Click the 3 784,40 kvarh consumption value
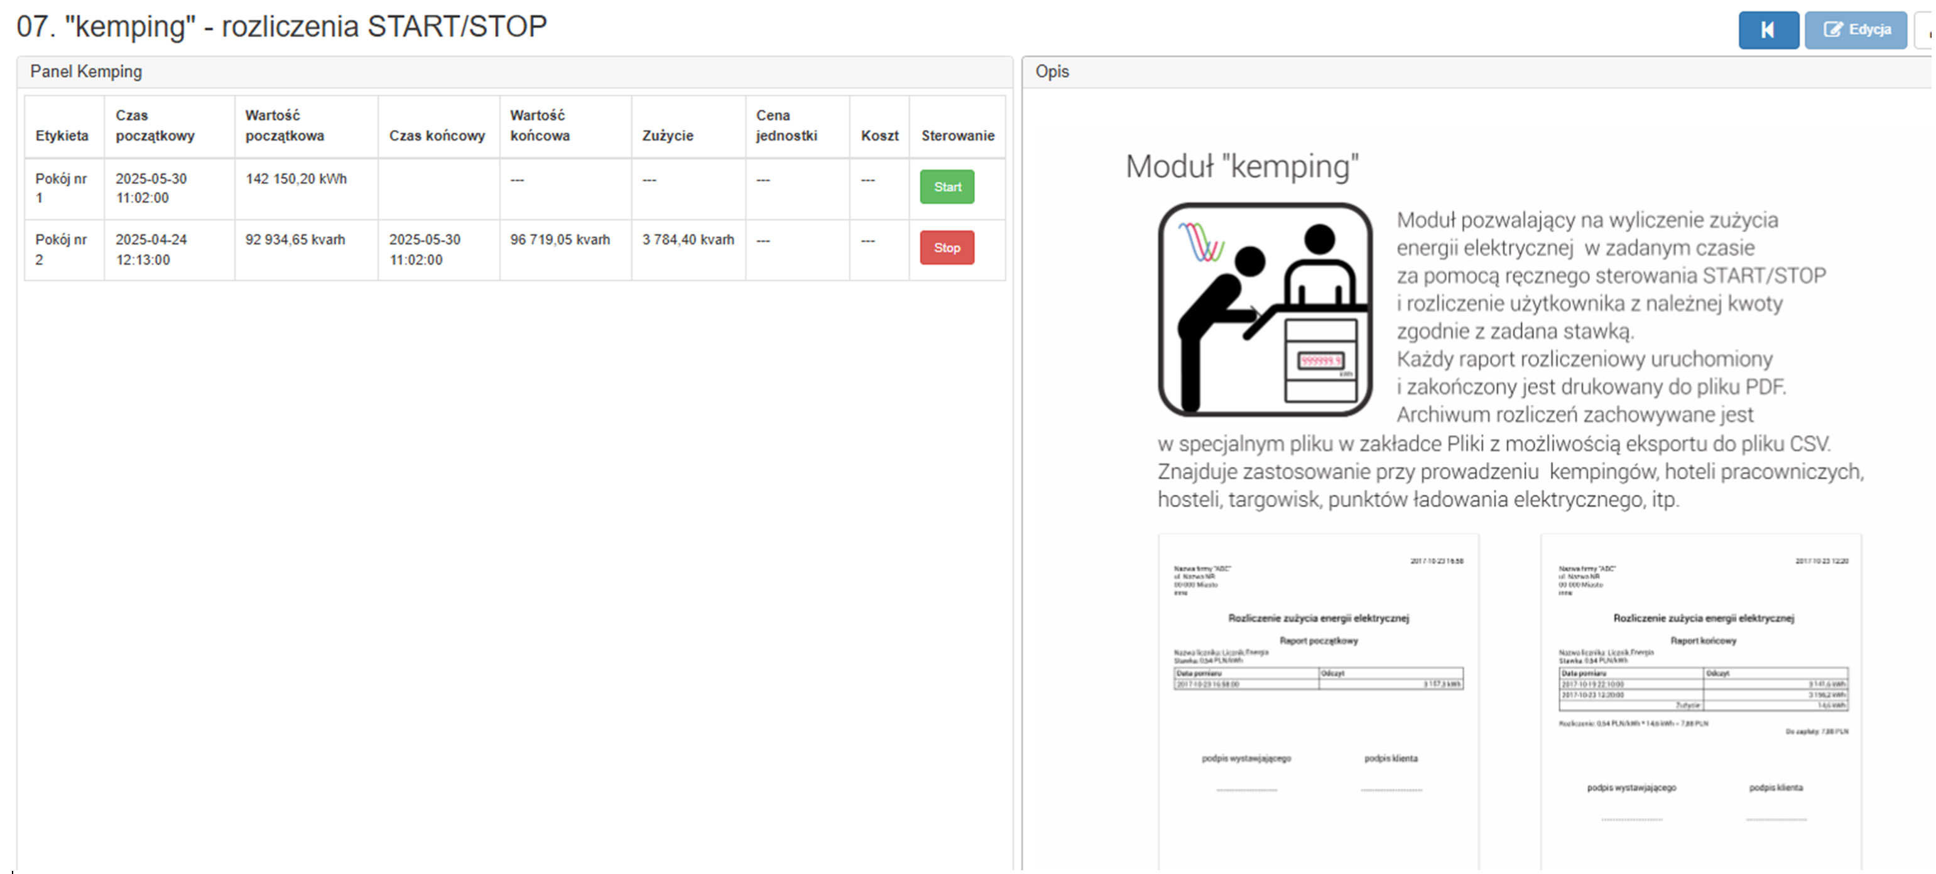The image size is (1936, 874). 688,240
